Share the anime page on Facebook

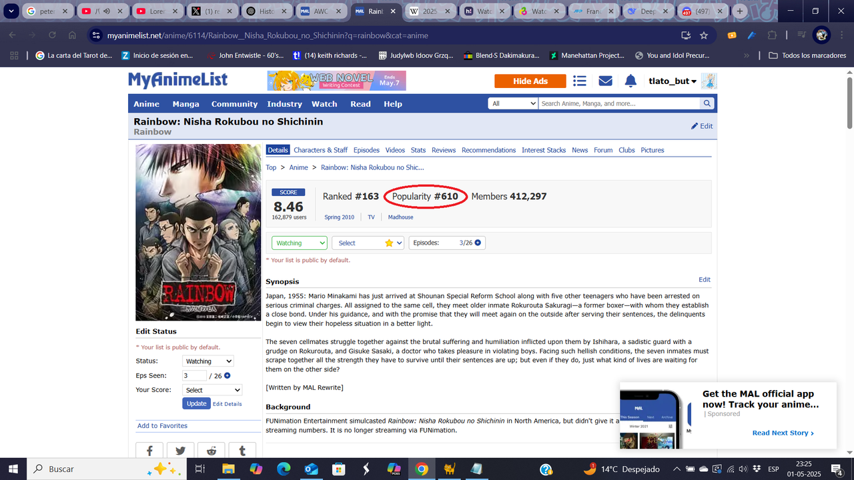tap(149, 450)
